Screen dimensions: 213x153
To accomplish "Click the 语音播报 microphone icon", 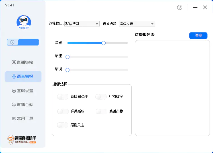I will (14, 77).
